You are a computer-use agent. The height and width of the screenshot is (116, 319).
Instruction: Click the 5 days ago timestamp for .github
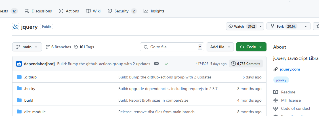point(252,77)
